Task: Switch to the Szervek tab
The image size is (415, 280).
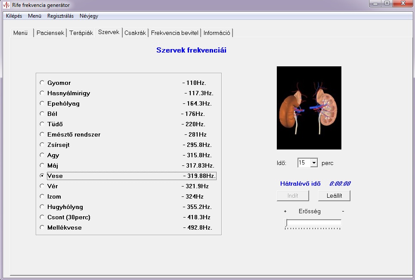Action: (108, 32)
